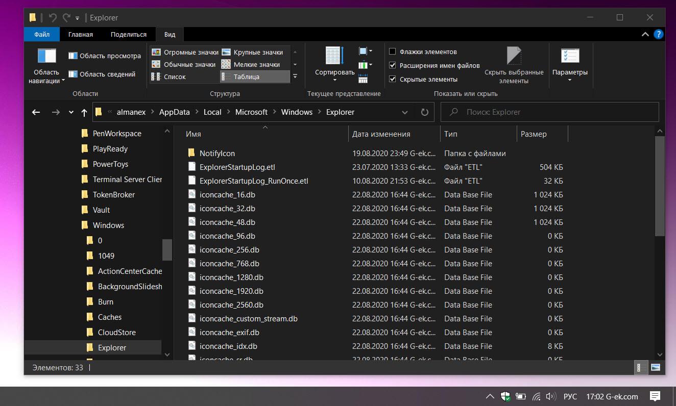676x406 pixels.
Task: Select iconcache_256.db file
Action: click(229, 249)
